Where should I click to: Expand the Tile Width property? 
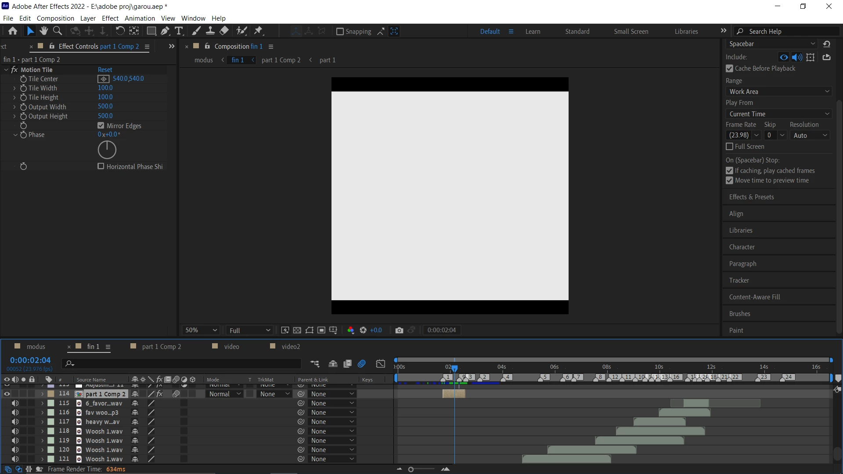pos(14,88)
